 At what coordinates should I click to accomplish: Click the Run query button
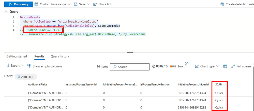tap(17, 4)
